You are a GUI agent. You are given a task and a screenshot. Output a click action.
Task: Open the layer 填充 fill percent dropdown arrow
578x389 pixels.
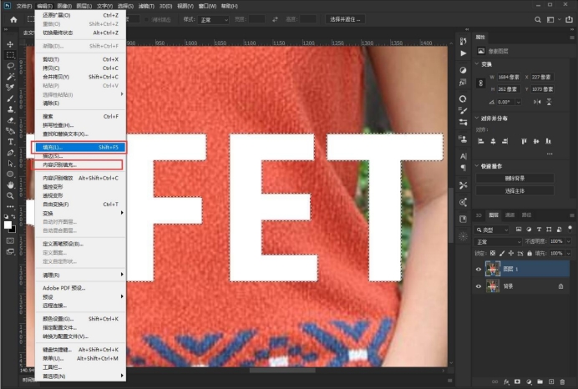(569, 253)
